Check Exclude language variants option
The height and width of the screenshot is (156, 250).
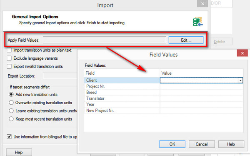tap(9, 58)
